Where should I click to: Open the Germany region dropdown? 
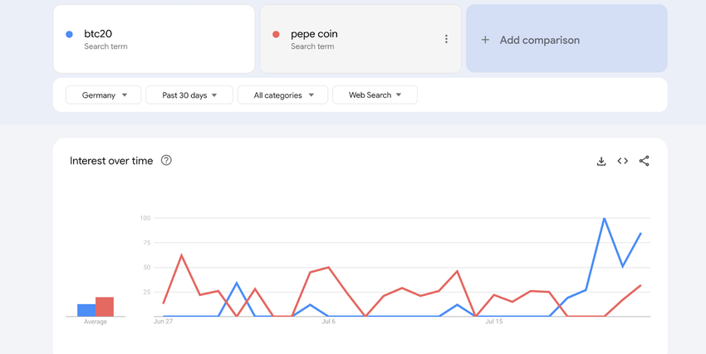click(104, 95)
